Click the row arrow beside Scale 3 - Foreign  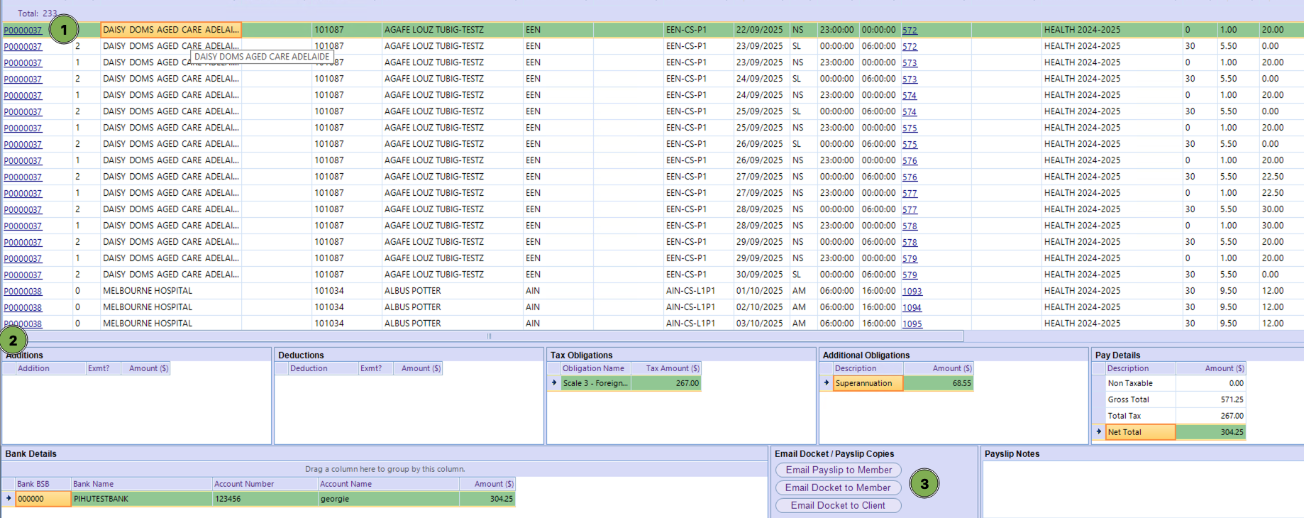coord(554,383)
